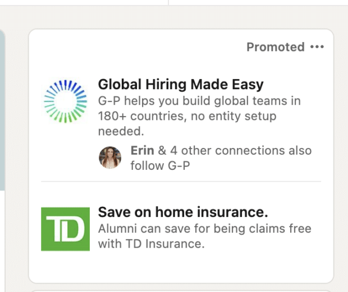The image size is (348, 292).
Task: Click the Promoted label
Action: (276, 47)
